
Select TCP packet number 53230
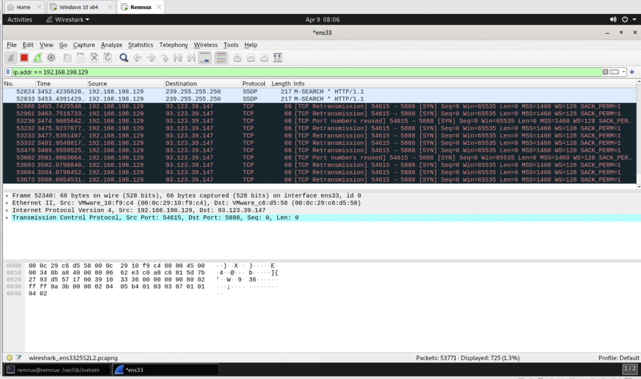tap(320, 121)
